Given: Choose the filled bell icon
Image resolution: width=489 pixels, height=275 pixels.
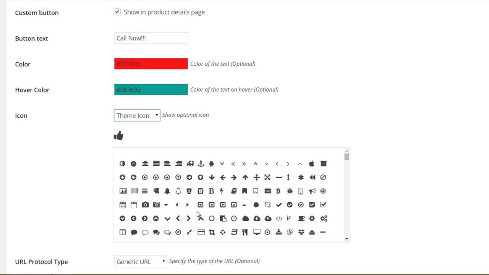Looking at the screenshot, I should (167, 191).
